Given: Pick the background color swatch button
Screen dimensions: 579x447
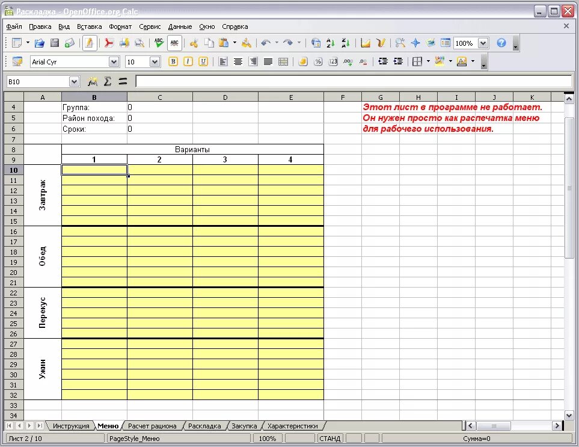Looking at the screenshot, I should (x=440, y=61).
